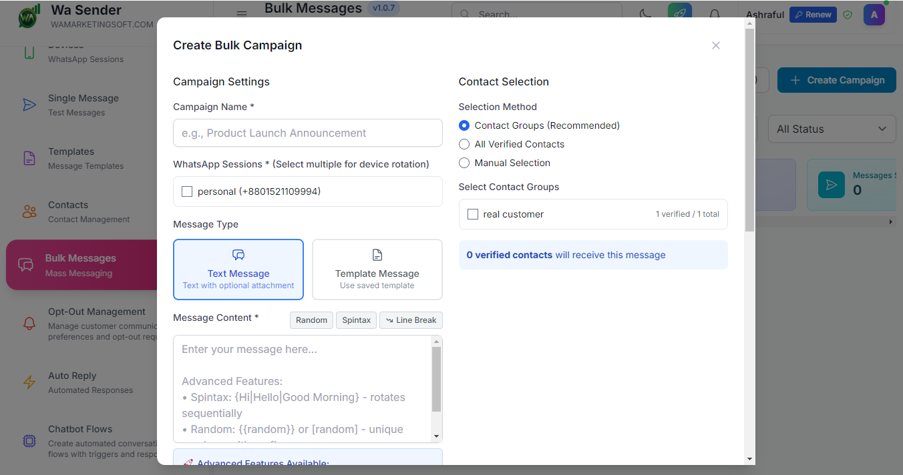Click the Devices phone icon
Screen dimensions: 903x475
[x=29, y=51]
